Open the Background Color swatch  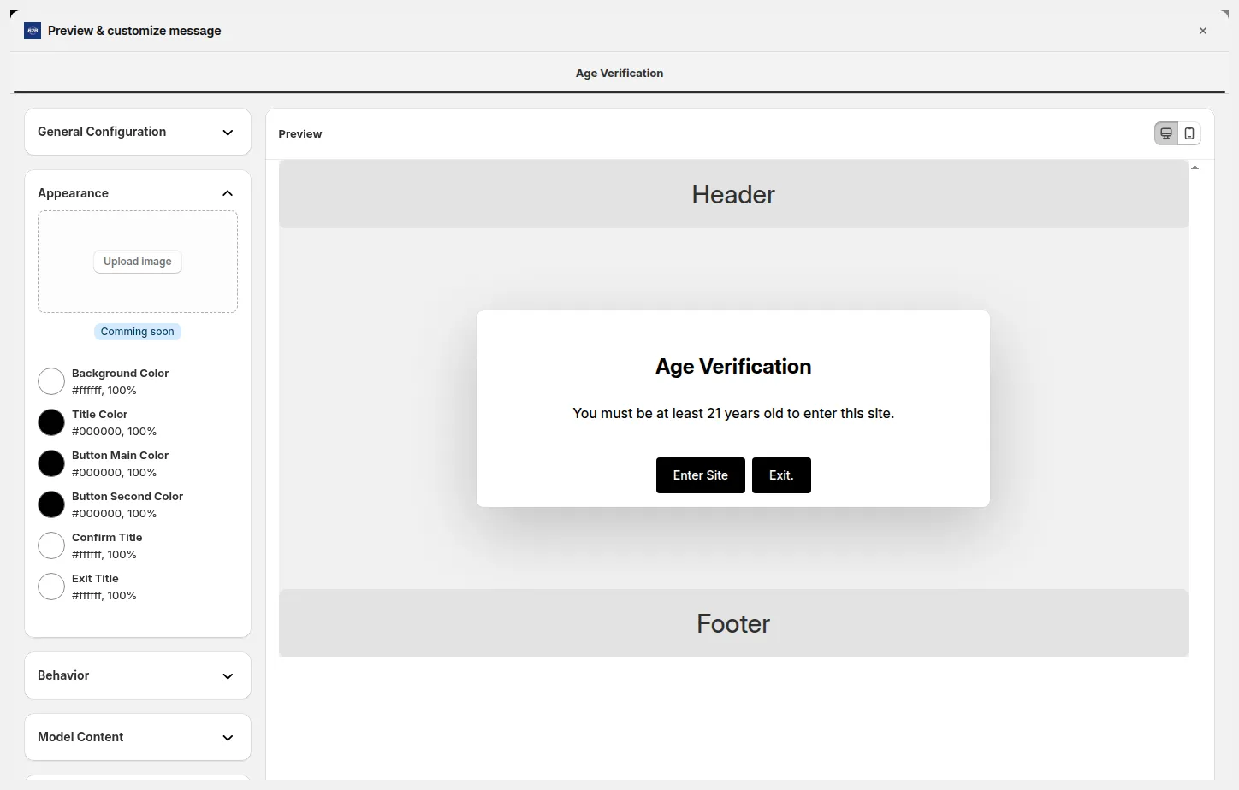point(51,381)
